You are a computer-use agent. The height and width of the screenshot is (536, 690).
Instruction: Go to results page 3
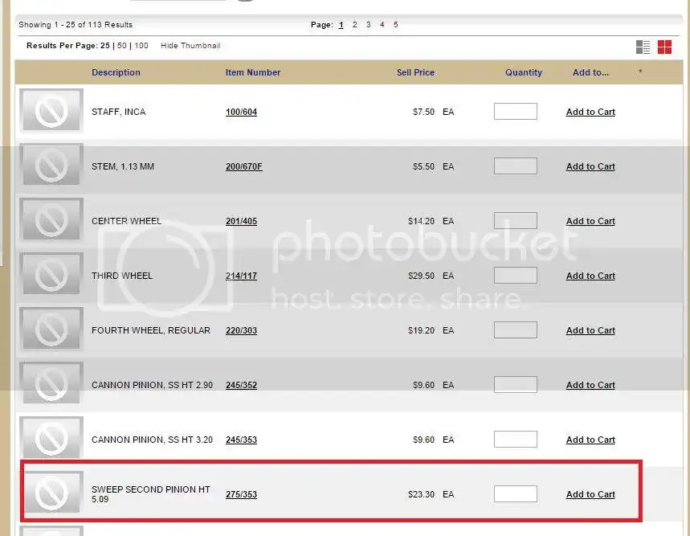(x=369, y=25)
